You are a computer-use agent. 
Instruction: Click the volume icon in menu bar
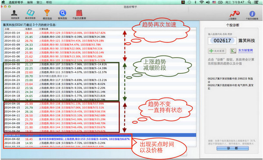(208, 2)
